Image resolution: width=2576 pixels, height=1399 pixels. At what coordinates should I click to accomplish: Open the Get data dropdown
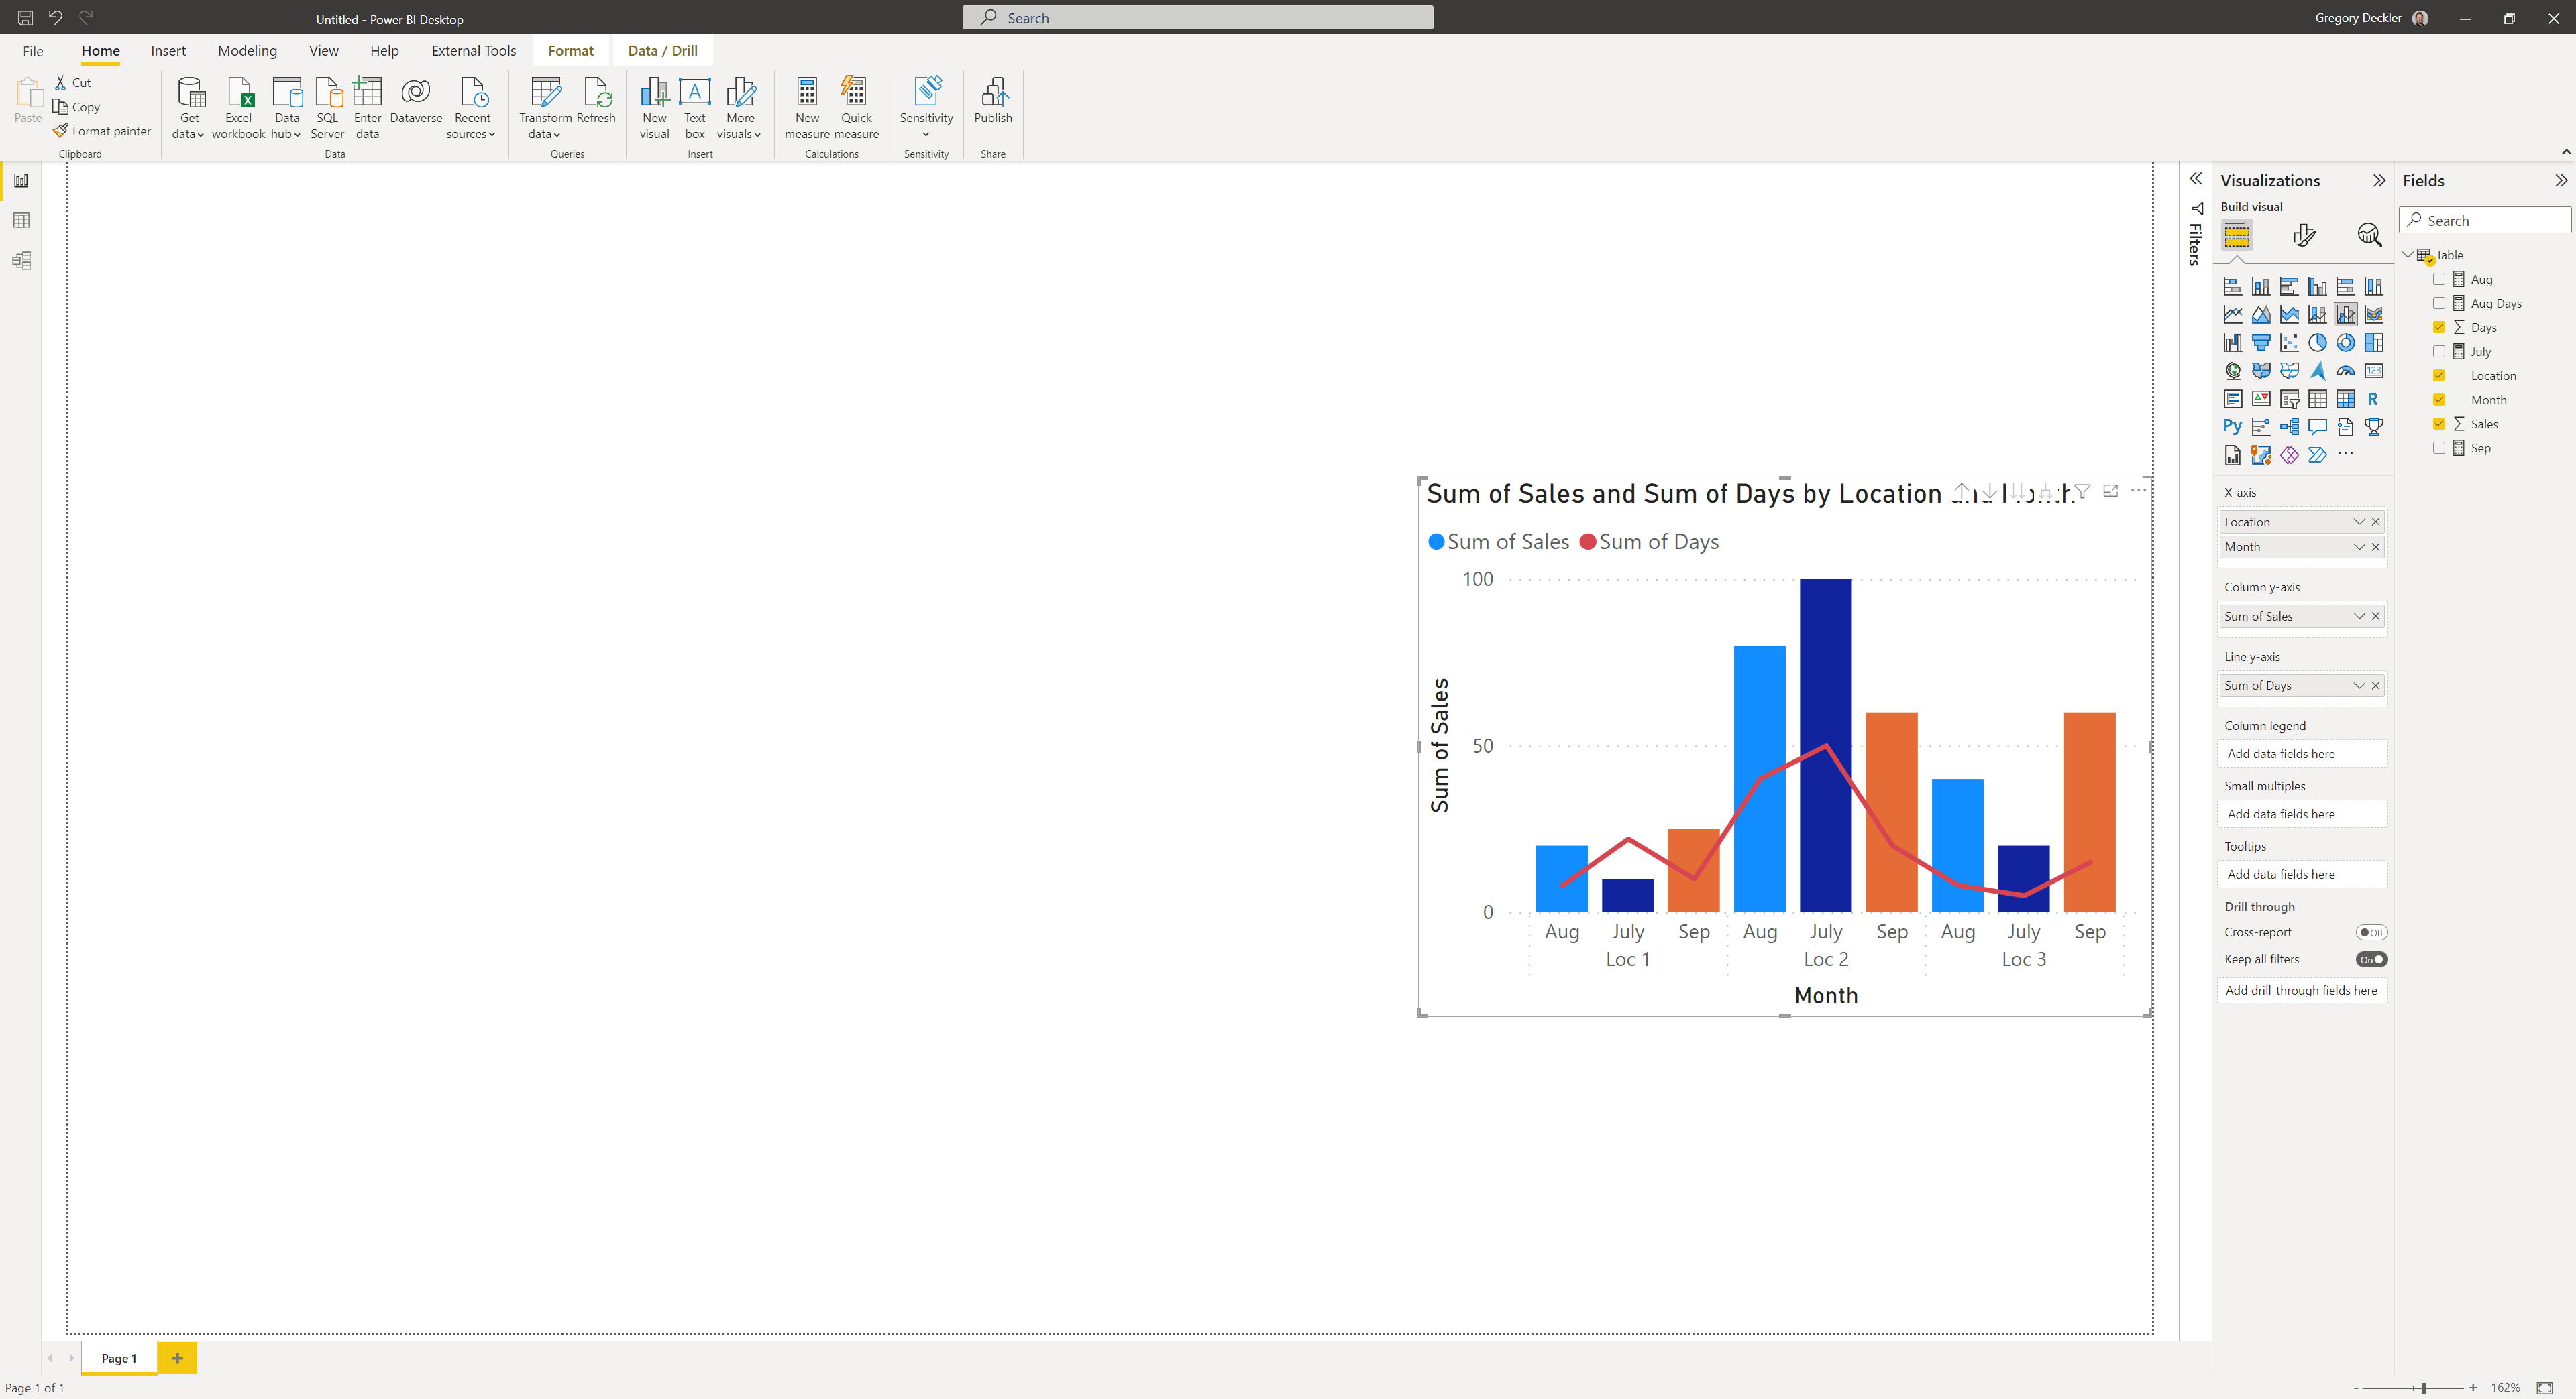pos(188,108)
